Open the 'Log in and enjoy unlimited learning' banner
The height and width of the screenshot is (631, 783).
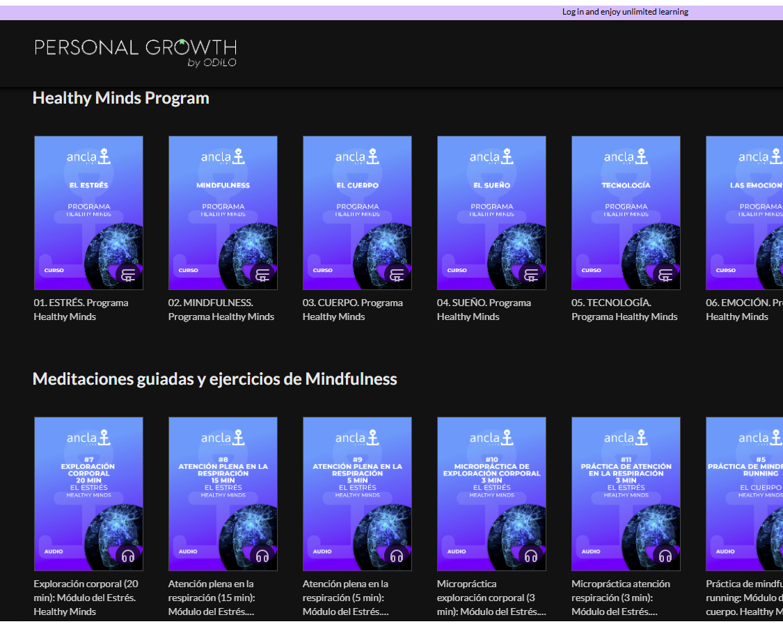tap(624, 12)
